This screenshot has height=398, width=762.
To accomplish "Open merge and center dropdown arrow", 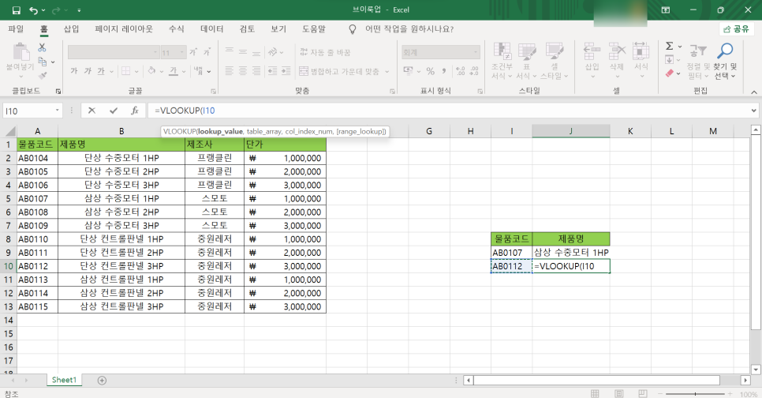I will pyautogui.click(x=387, y=72).
